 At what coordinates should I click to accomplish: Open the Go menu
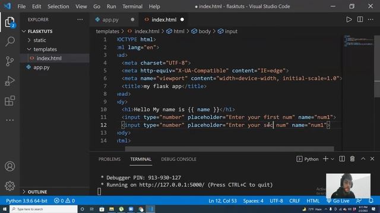point(97,7)
